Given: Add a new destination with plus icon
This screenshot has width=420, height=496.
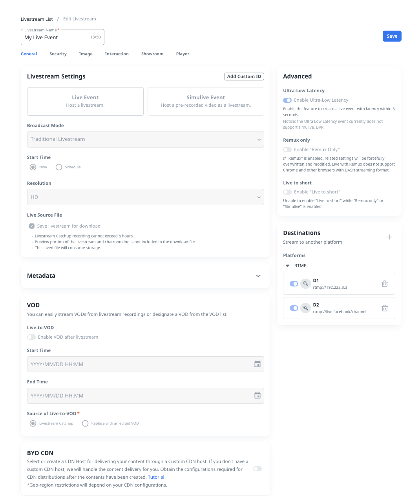Looking at the screenshot, I should 389,237.
